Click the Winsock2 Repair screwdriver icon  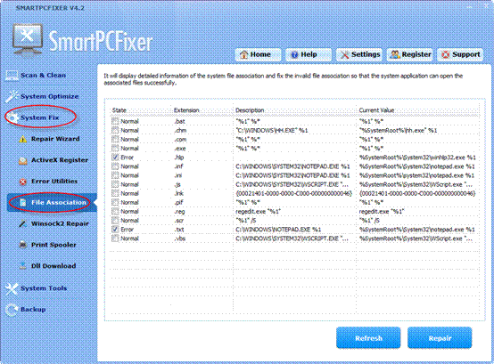coord(22,223)
